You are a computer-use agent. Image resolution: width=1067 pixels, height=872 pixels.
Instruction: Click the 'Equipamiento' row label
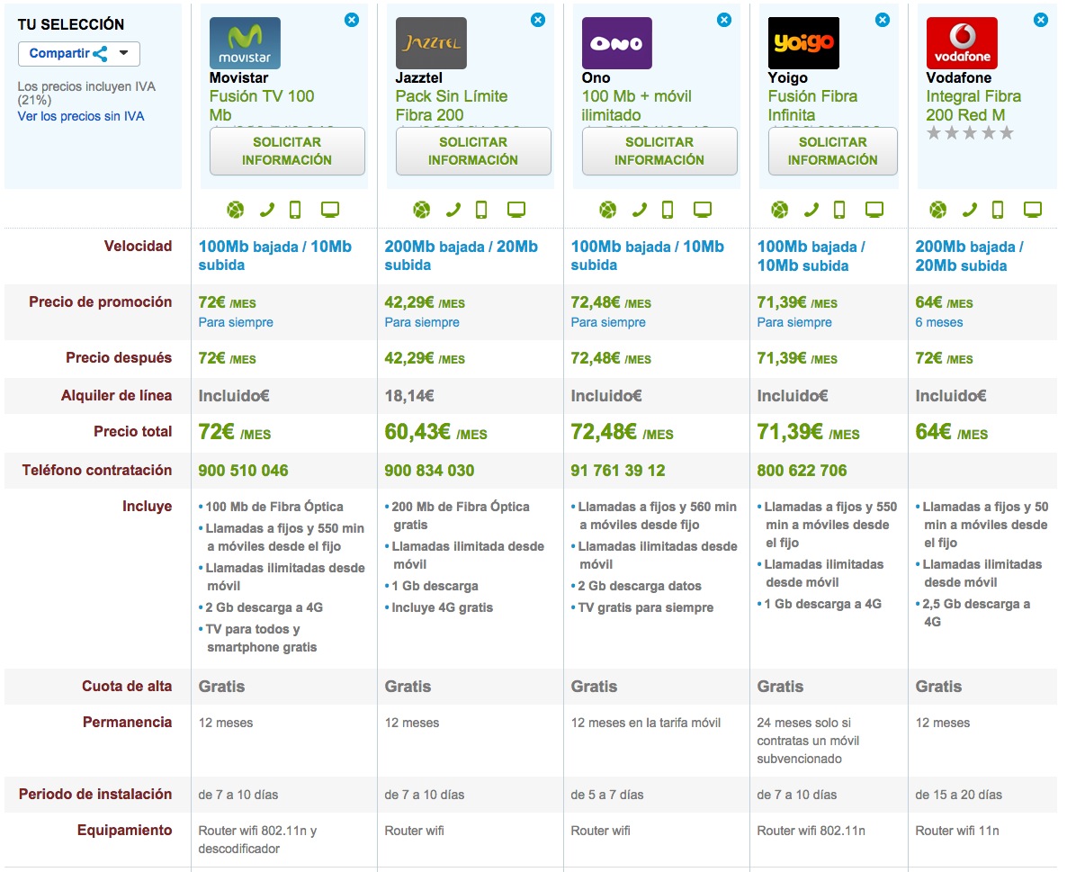click(124, 831)
